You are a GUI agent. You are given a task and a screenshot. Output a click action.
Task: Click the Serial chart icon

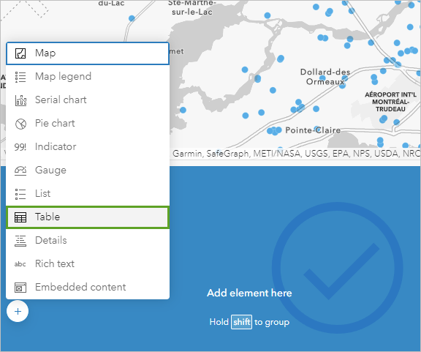click(x=20, y=100)
